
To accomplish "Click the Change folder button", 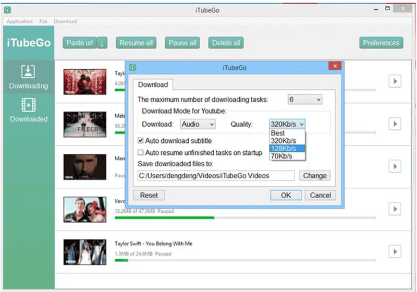I will coord(315,176).
